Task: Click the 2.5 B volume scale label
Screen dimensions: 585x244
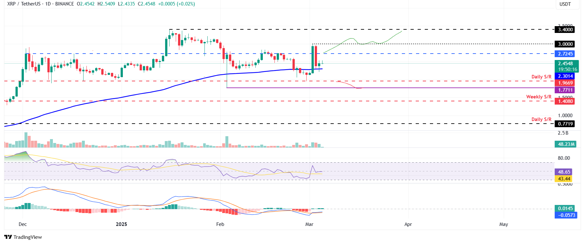Action: tap(563, 133)
